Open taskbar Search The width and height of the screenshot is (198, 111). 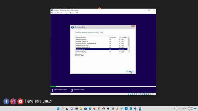click(x=63, y=109)
